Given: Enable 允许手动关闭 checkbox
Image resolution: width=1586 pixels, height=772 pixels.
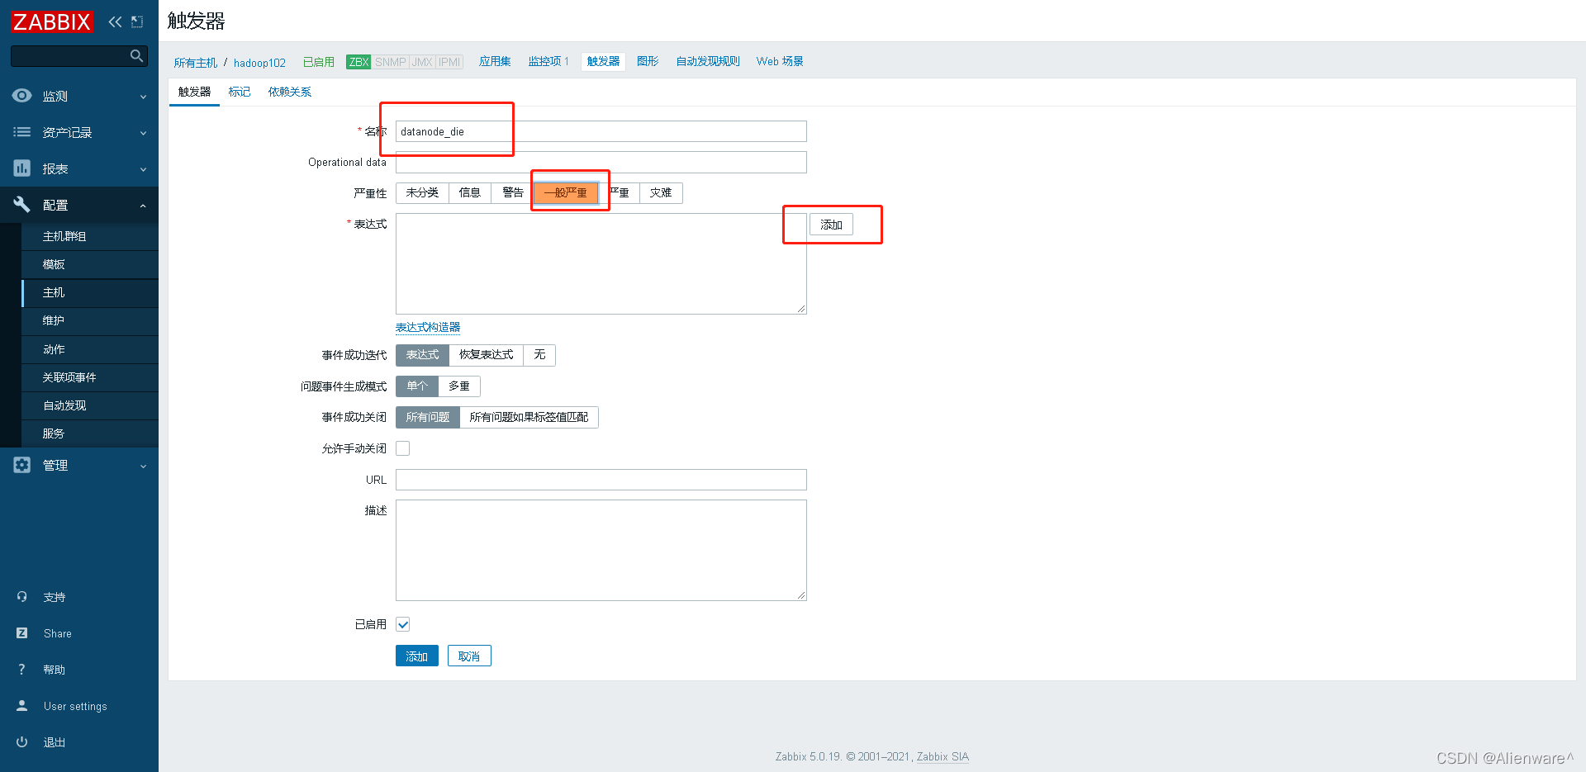Looking at the screenshot, I should point(403,448).
